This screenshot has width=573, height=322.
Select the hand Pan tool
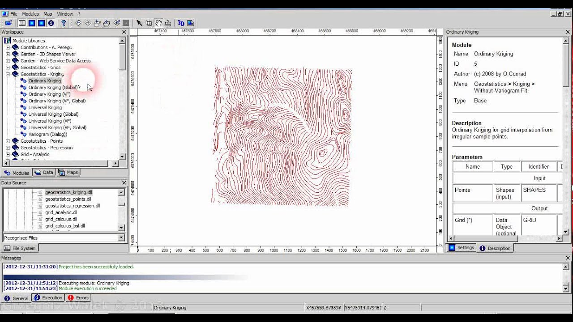click(158, 23)
